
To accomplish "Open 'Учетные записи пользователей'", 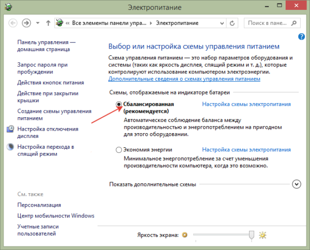I will tap(38, 230).
